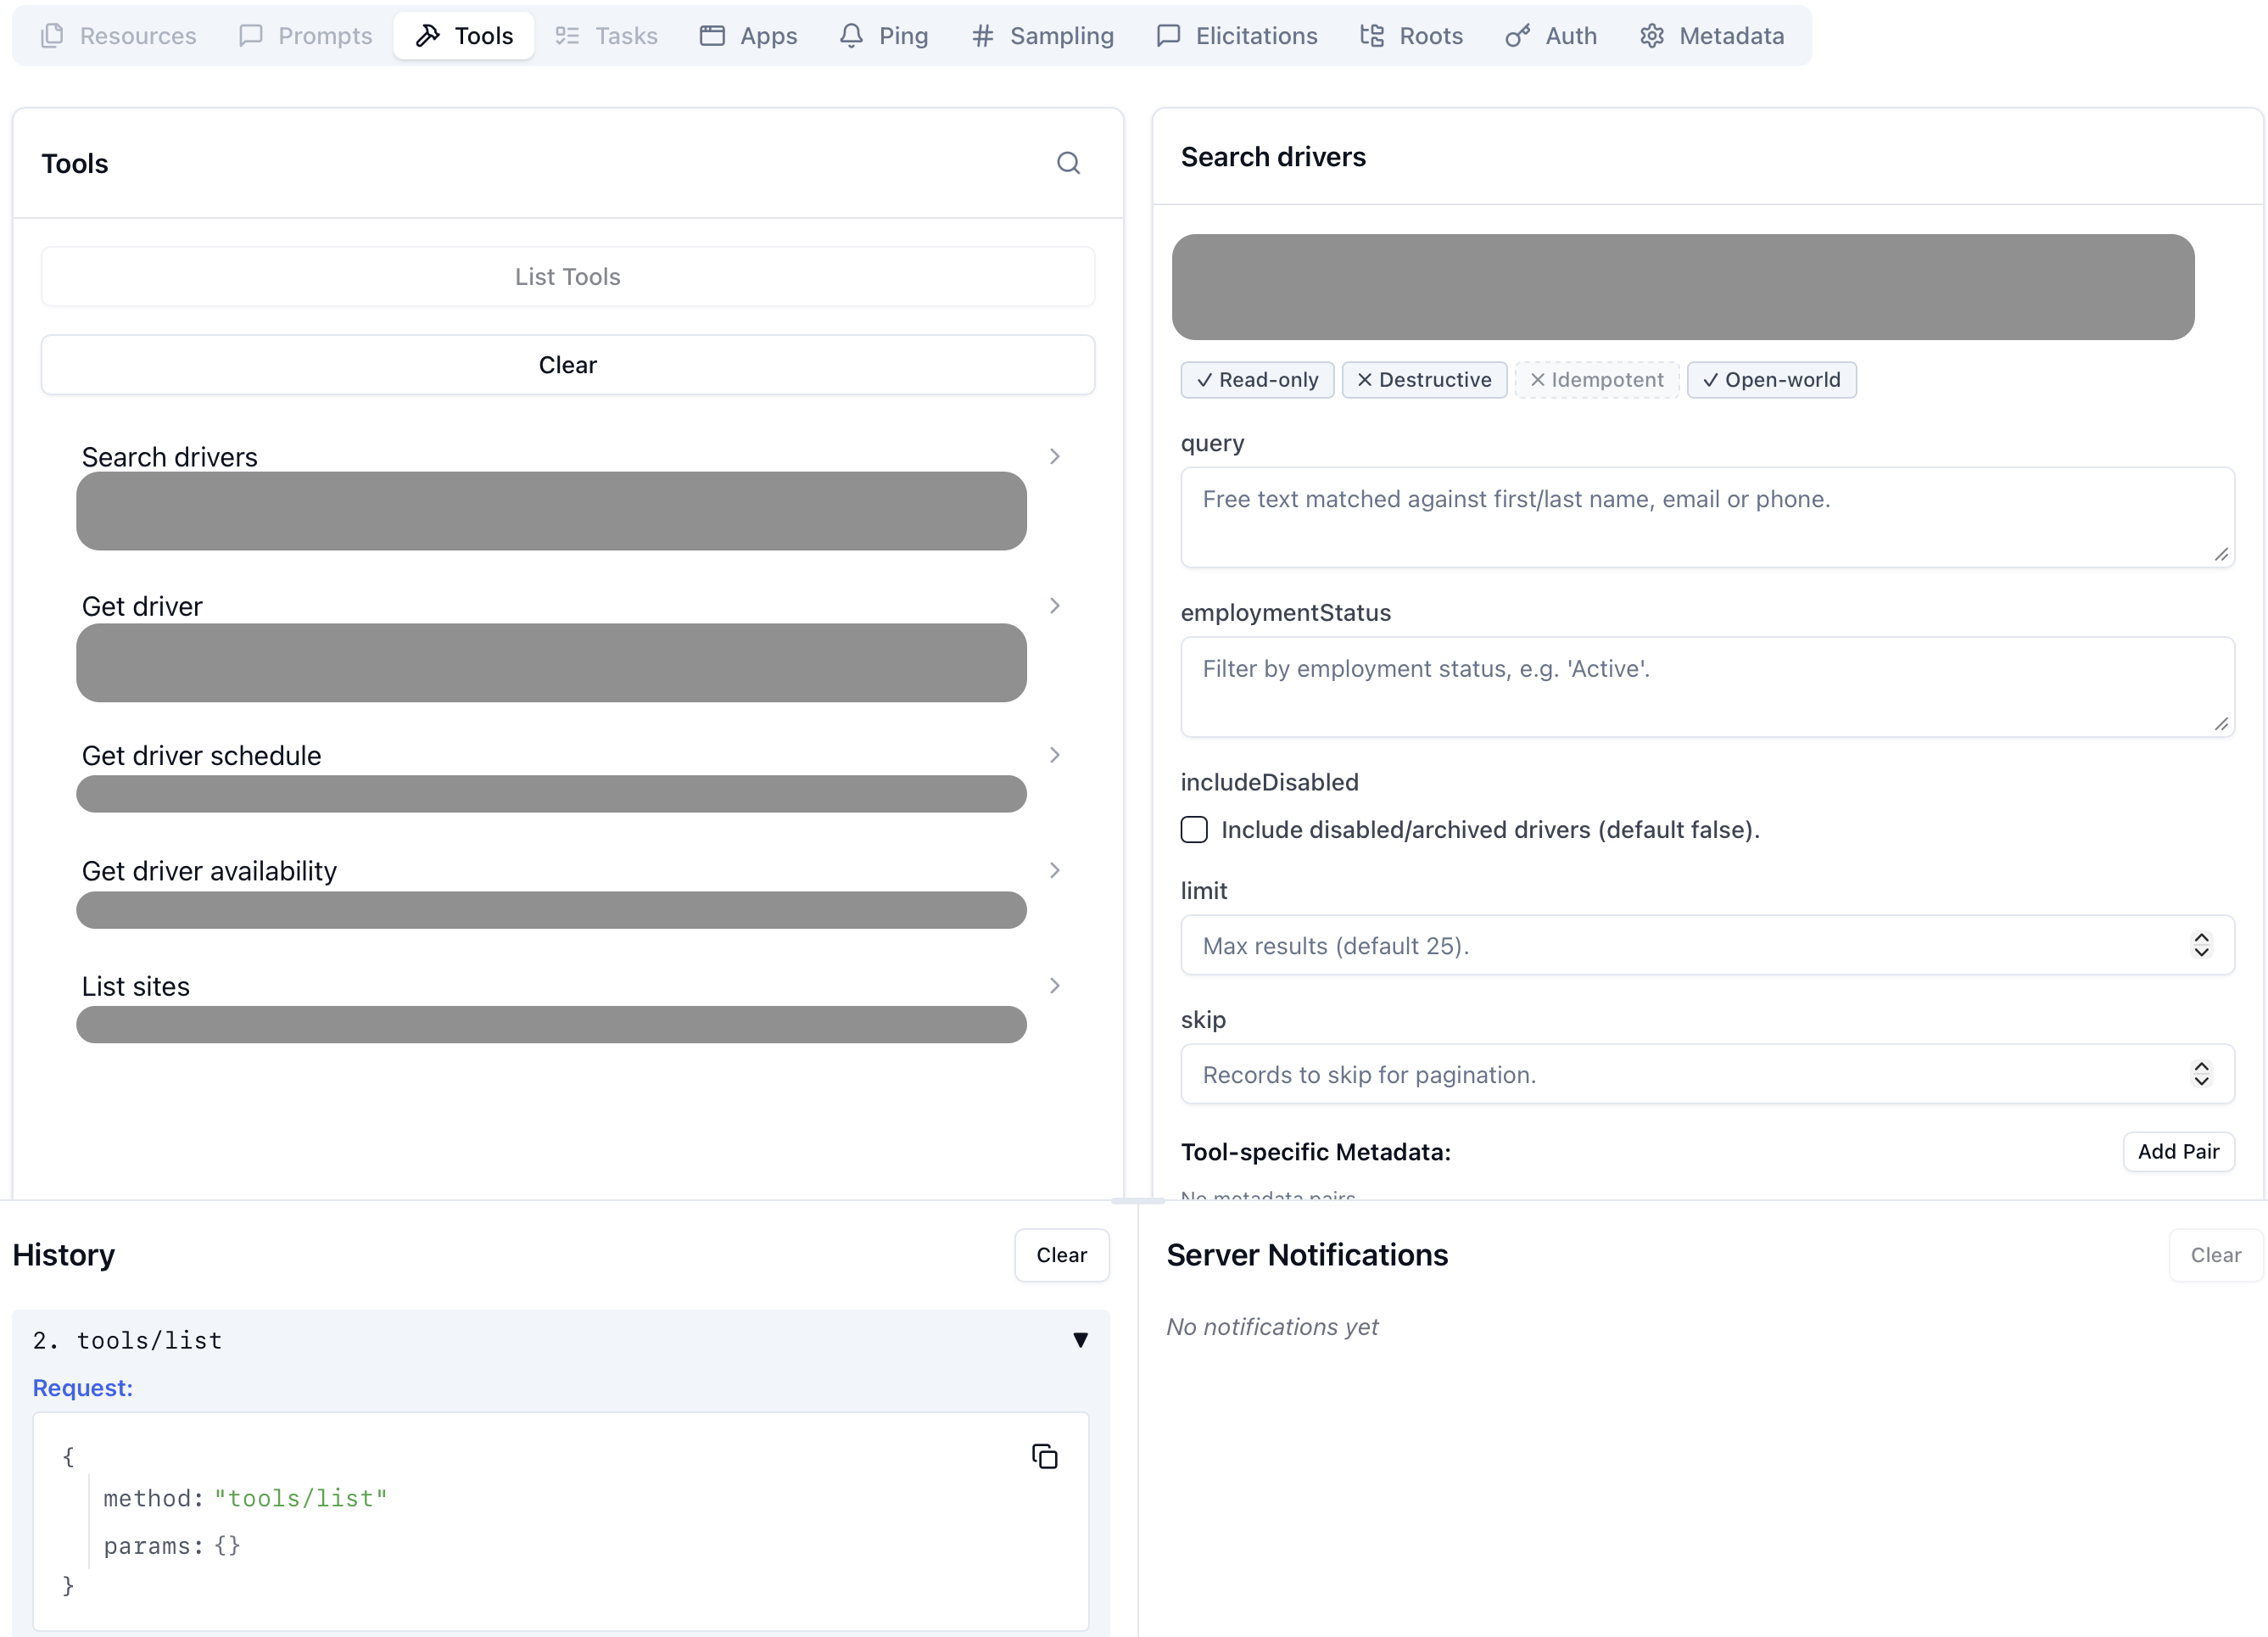Focus the limit number field

pyautogui.click(x=1707, y=945)
